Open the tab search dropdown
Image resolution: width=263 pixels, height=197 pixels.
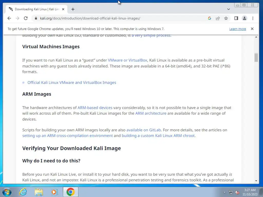[x=228, y=9]
